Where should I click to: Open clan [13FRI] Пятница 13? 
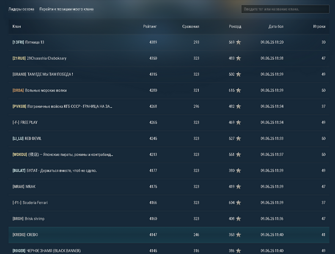coord(28,42)
